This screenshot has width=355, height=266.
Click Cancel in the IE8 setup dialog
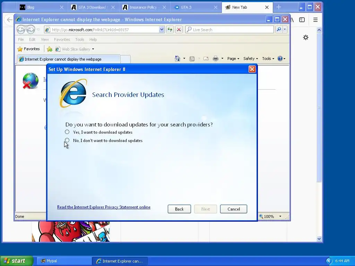[233, 209]
